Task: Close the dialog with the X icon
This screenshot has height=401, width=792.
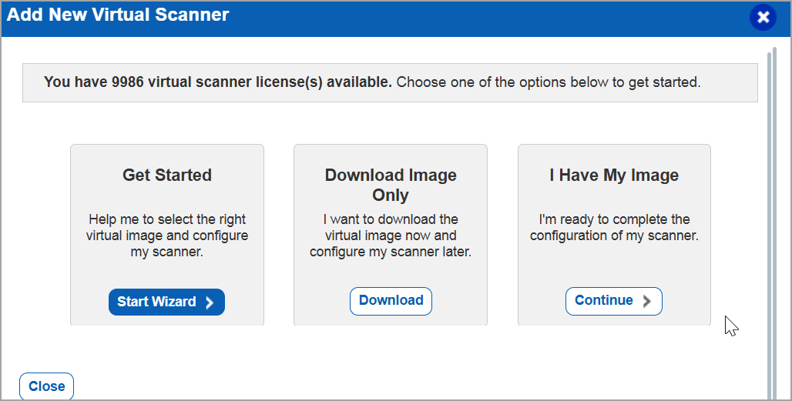Action: point(763,18)
